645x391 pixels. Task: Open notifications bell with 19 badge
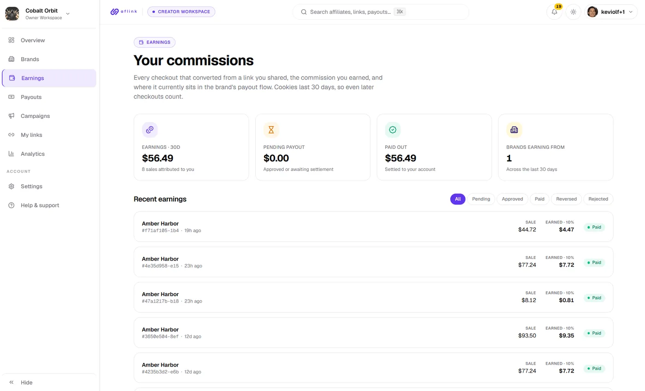pyautogui.click(x=554, y=12)
